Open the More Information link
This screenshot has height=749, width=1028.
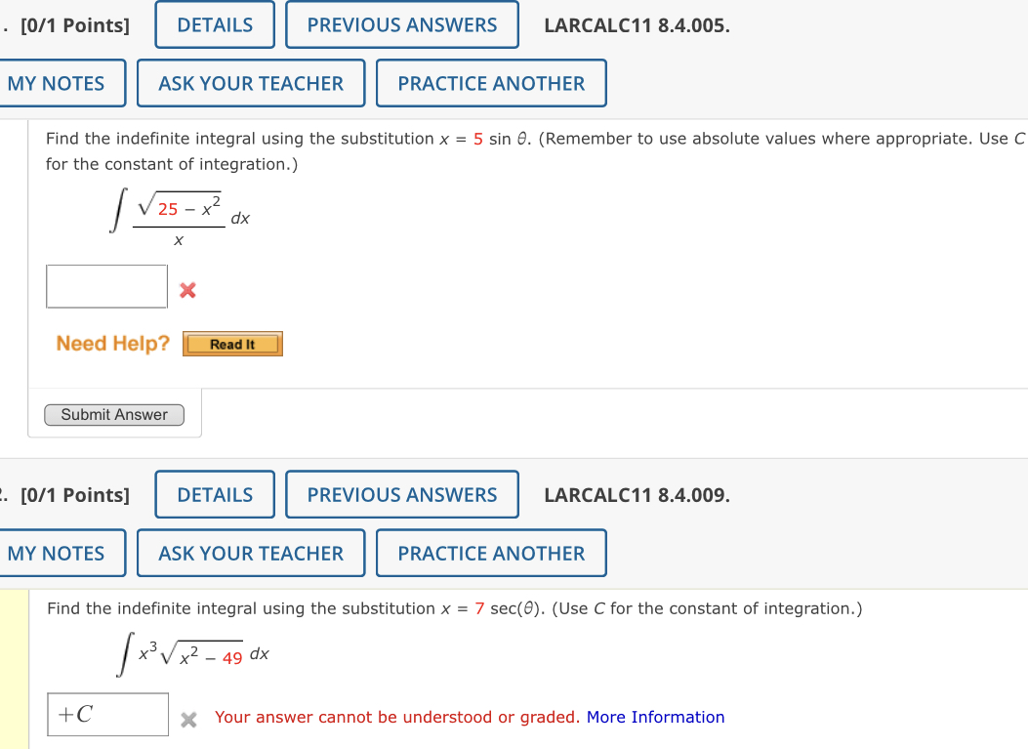[x=655, y=717]
